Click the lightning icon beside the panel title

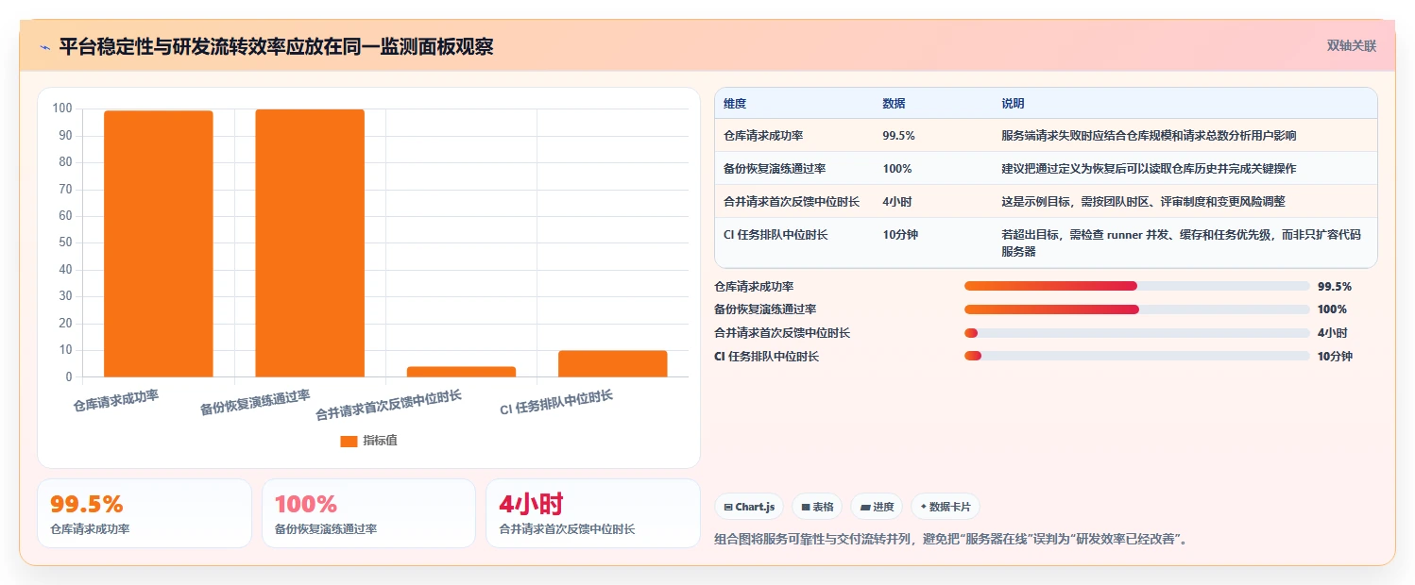pyautogui.click(x=45, y=47)
